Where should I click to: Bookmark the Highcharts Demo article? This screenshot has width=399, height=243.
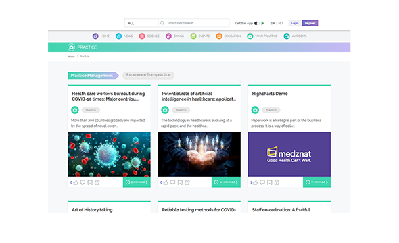coord(270,182)
